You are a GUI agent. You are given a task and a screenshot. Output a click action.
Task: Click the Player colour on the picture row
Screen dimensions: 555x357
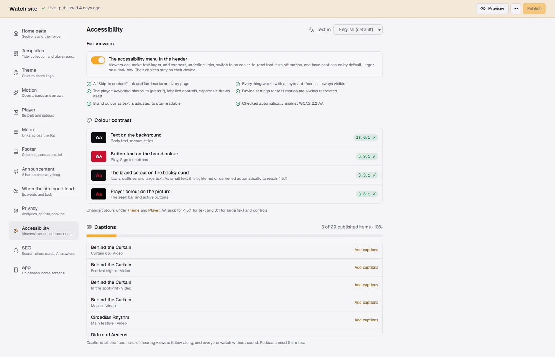click(234, 194)
